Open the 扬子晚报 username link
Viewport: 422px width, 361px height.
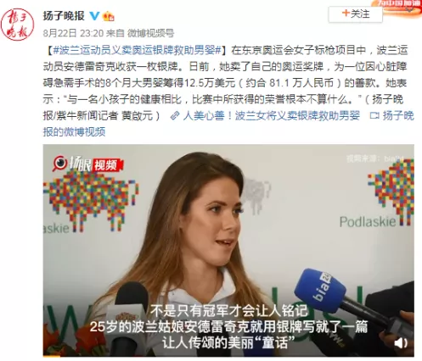(64, 15)
